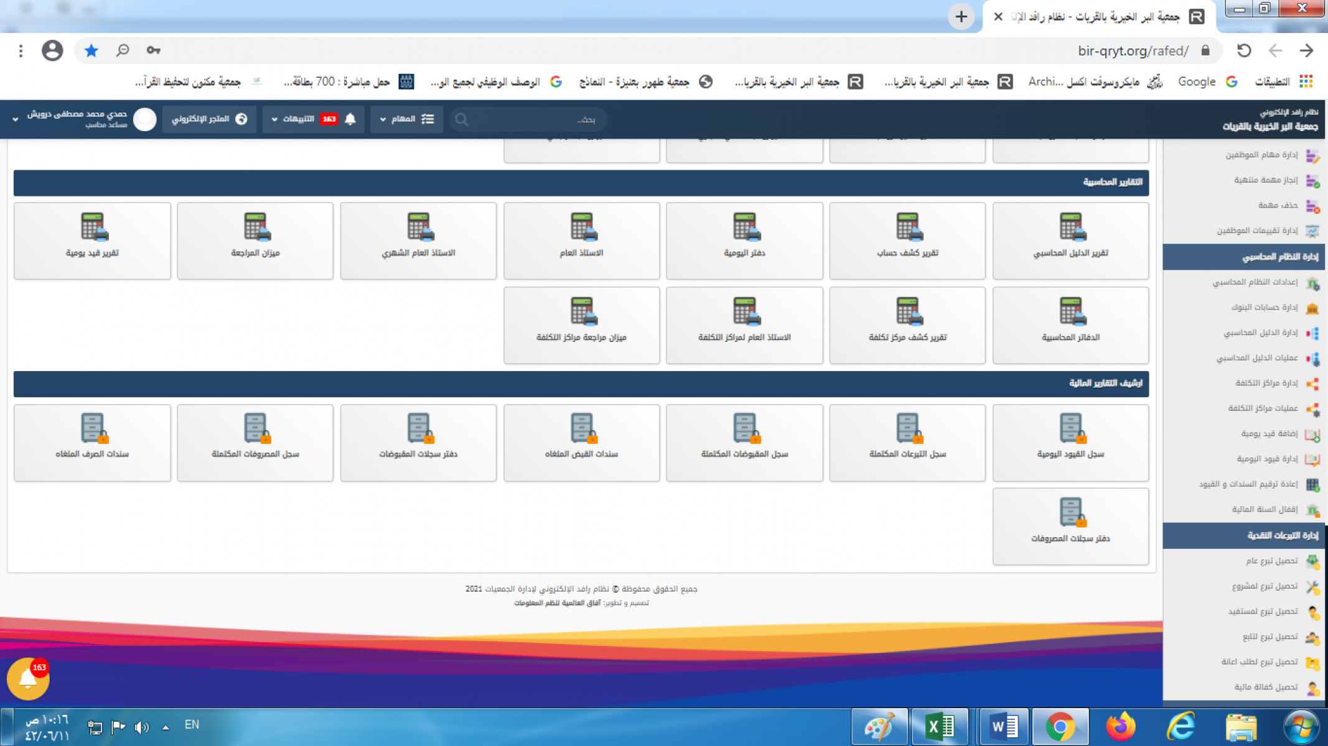Screen dimensions: 1328x746
Task: Focus the بحث search field
Action: [x=528, y=119]
